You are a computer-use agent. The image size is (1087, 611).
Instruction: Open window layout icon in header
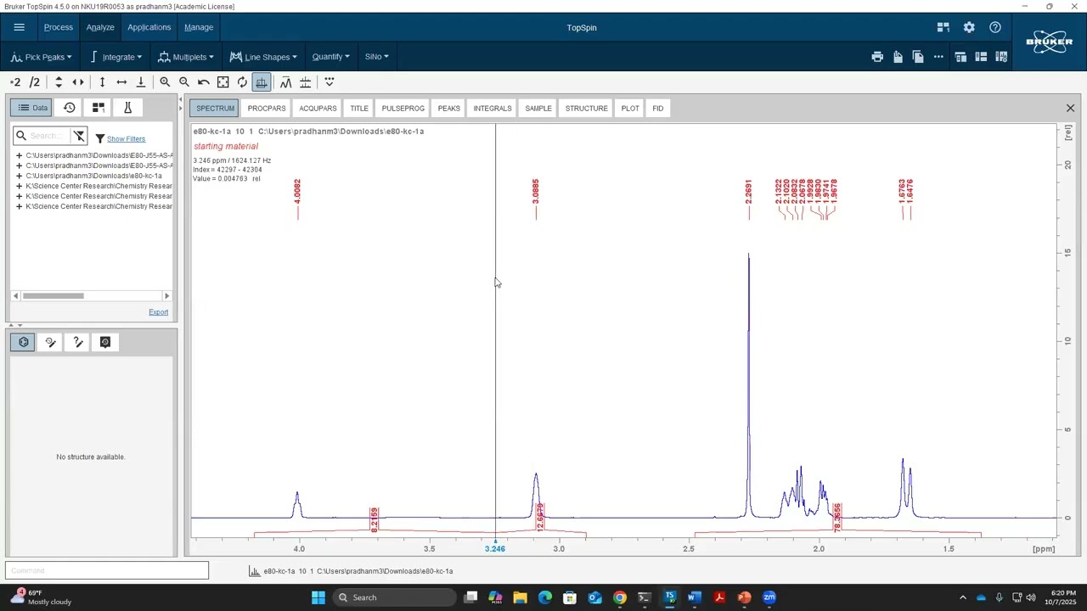pos(943,27)
